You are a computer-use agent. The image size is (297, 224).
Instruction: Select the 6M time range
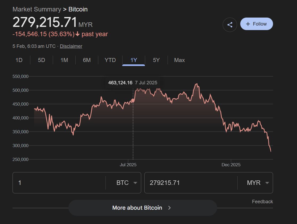[x=87, y=60]
